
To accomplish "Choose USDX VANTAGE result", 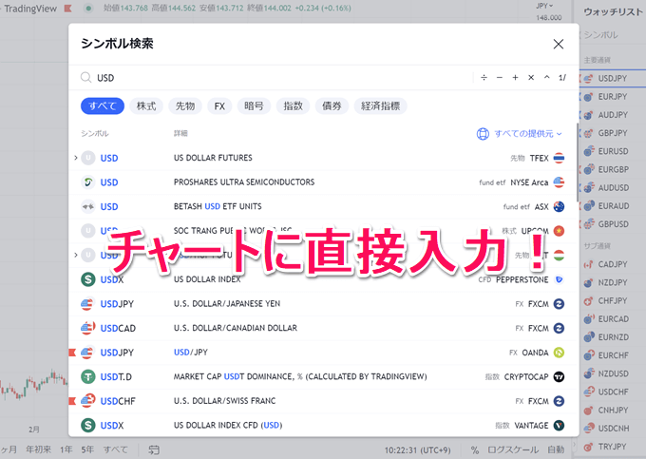I will click(323, 425).
